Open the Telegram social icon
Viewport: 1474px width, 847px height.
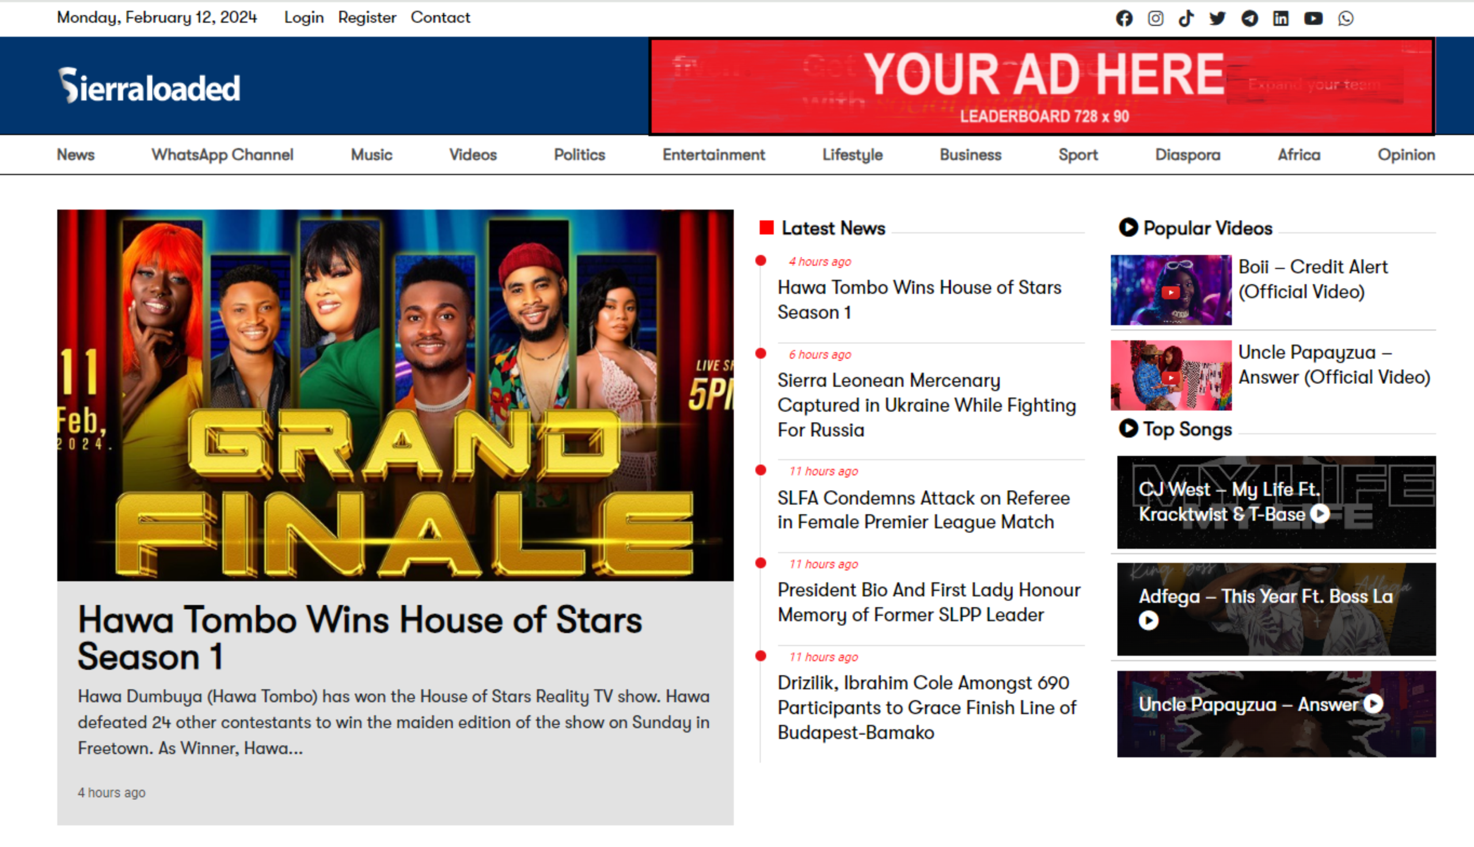[x=1249, y=18]
